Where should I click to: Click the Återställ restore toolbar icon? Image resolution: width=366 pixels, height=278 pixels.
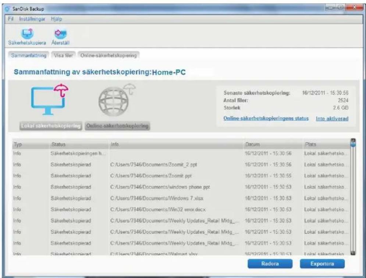[60, 34]
